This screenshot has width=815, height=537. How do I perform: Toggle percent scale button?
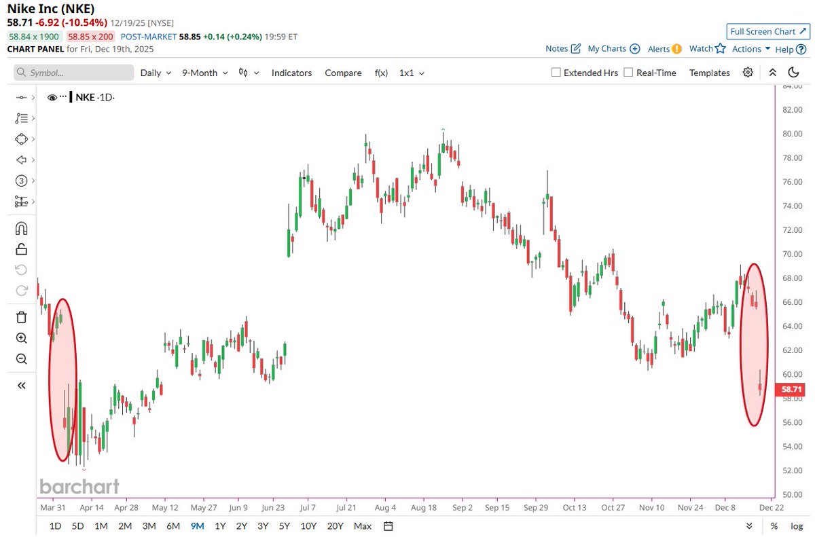click(774, 526)
